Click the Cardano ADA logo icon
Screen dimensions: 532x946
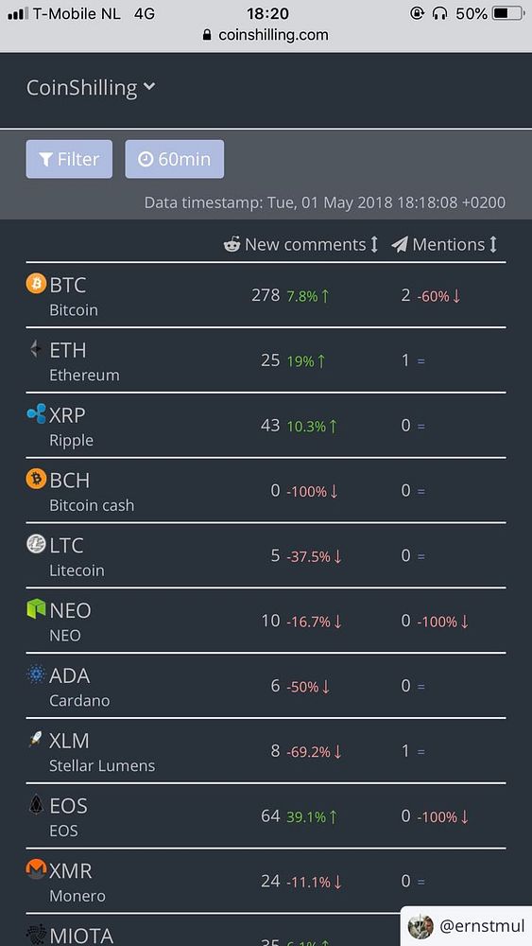click(36, 674)
